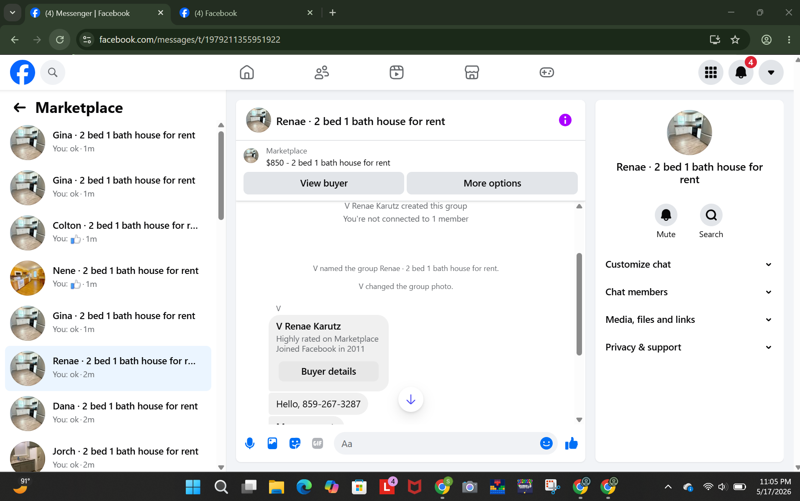800x501 pixels.
Task: Open File Explorer from taskbar
Action: [x=276, y=487]
